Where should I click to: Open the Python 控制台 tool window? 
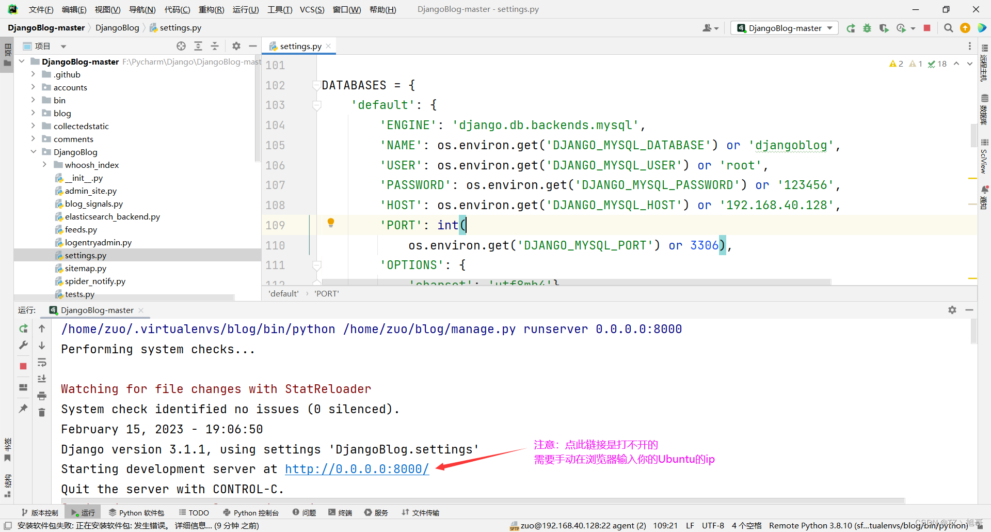pos(251,512)
